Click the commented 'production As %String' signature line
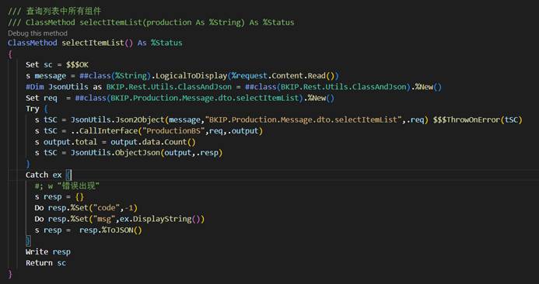 151,23
